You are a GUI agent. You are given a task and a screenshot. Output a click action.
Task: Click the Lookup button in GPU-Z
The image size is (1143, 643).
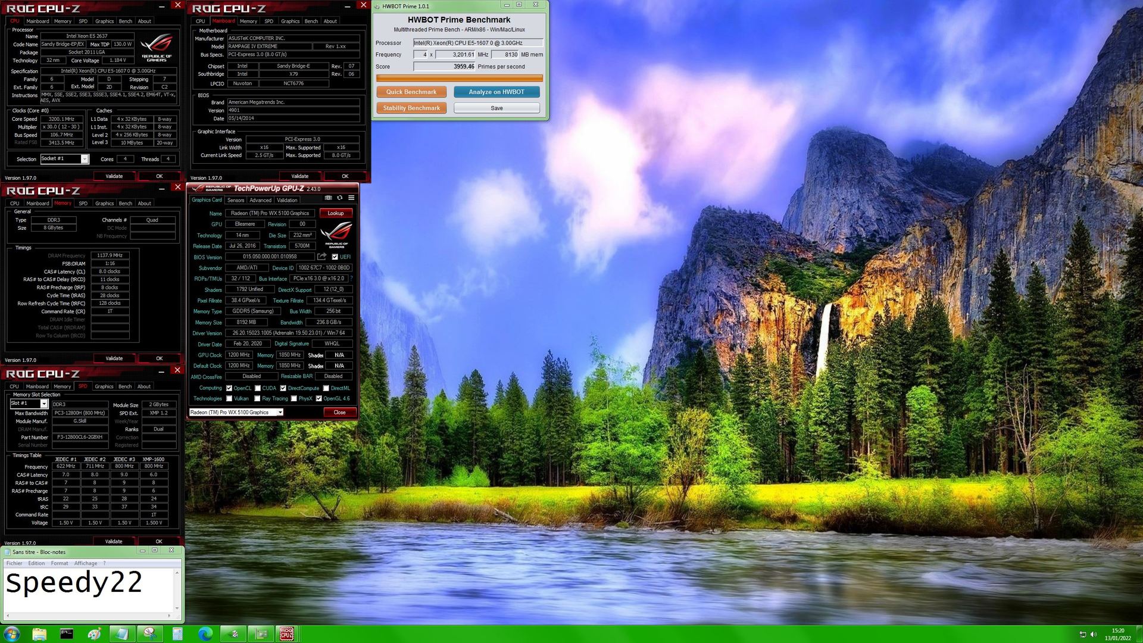click(336, 213)
